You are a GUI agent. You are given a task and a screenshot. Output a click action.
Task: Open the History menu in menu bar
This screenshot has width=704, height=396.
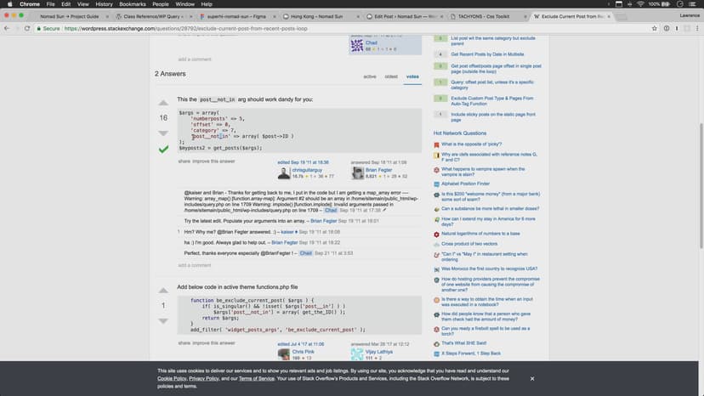tap(104, 4)
